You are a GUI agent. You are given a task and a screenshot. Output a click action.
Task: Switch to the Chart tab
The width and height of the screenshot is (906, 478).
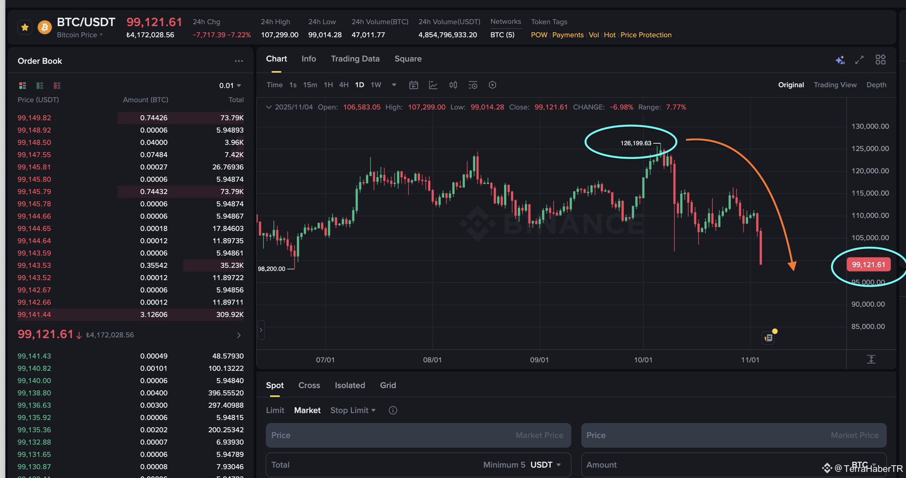pos(276,59)
